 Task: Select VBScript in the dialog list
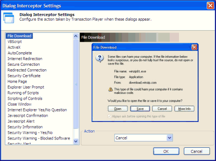(x=15, y=42)
